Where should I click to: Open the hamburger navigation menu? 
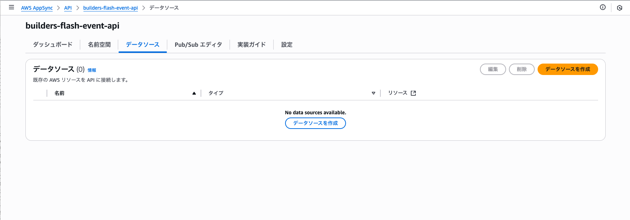click(11, 7)
